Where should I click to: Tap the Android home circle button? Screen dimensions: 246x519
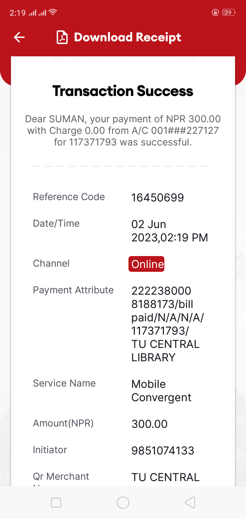(123, 503)
